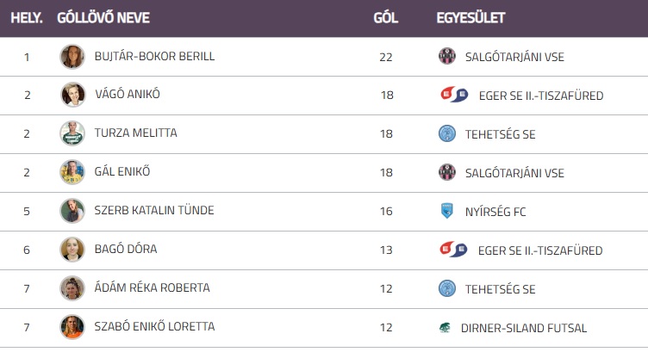The height and width of the screenshot is (352, 648).
Task: Click Tehetség SE crest beside Ádám Réka Roberta
Action: click(446, 288)
